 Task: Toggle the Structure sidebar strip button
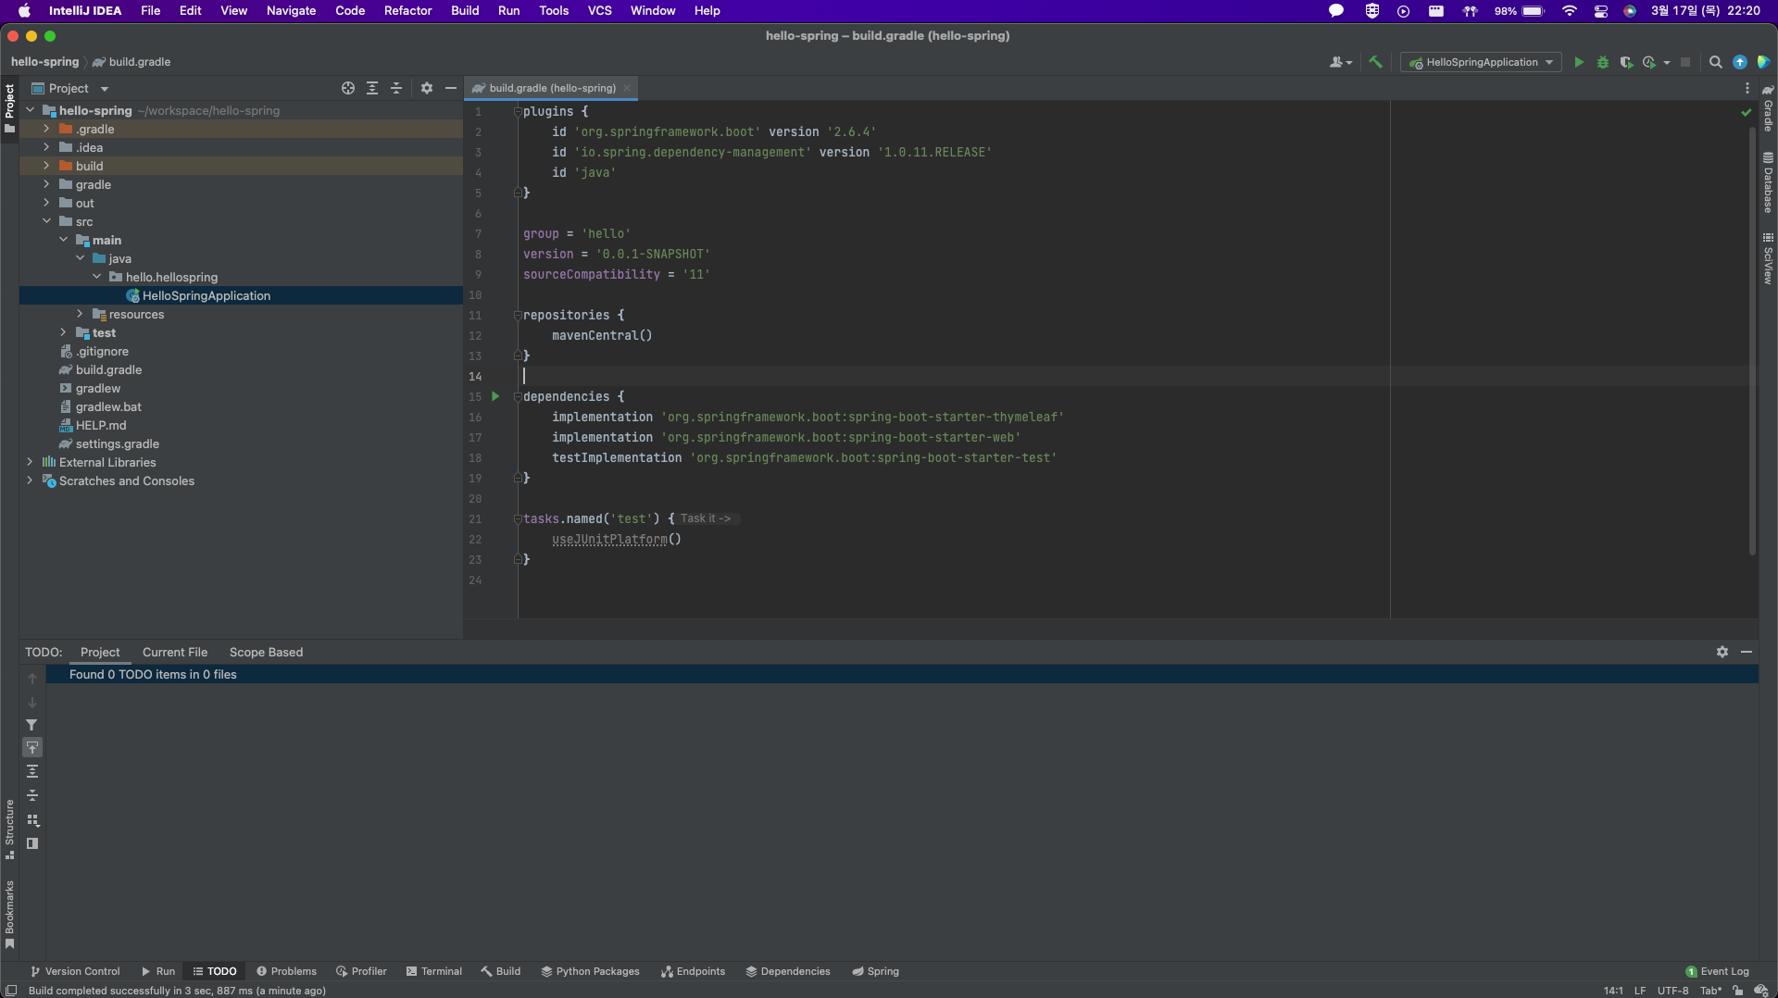9,830
